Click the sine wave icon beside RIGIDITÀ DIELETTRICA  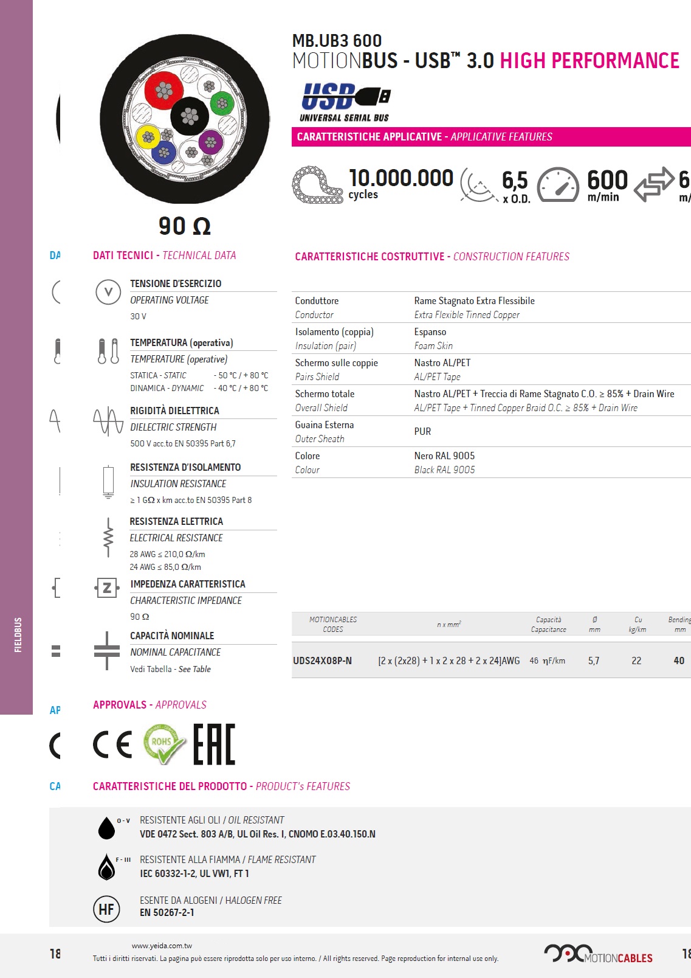pyautogui.click(x=108, y=421)
